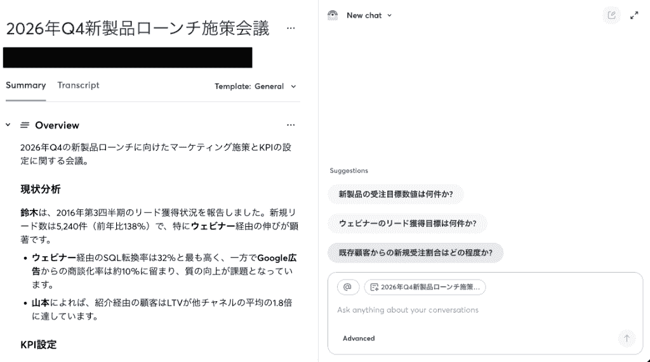Open the New chat dropdown
The width and height of the screenshot is (650, 362).
pyautogui.click(x=369, y=15)
